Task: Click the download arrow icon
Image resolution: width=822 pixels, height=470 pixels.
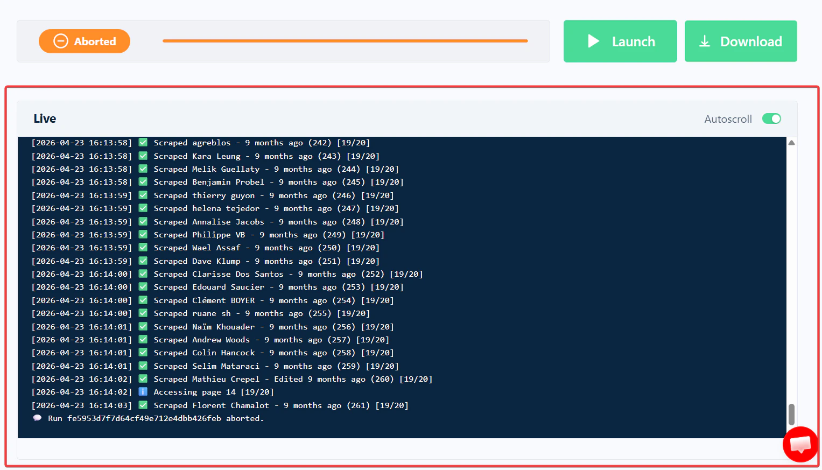Action: pyautogui.click(x=705, y=41)
